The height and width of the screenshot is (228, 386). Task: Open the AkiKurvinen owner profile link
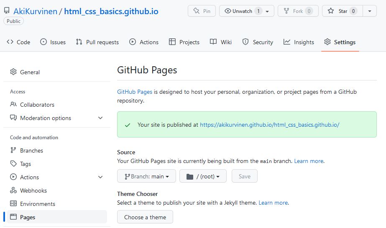click(35, 11)
